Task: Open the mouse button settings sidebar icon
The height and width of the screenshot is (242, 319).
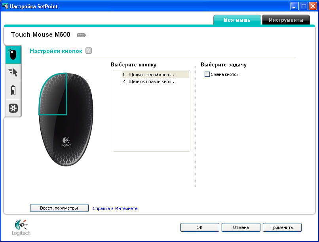Action: tap(13, 55)
